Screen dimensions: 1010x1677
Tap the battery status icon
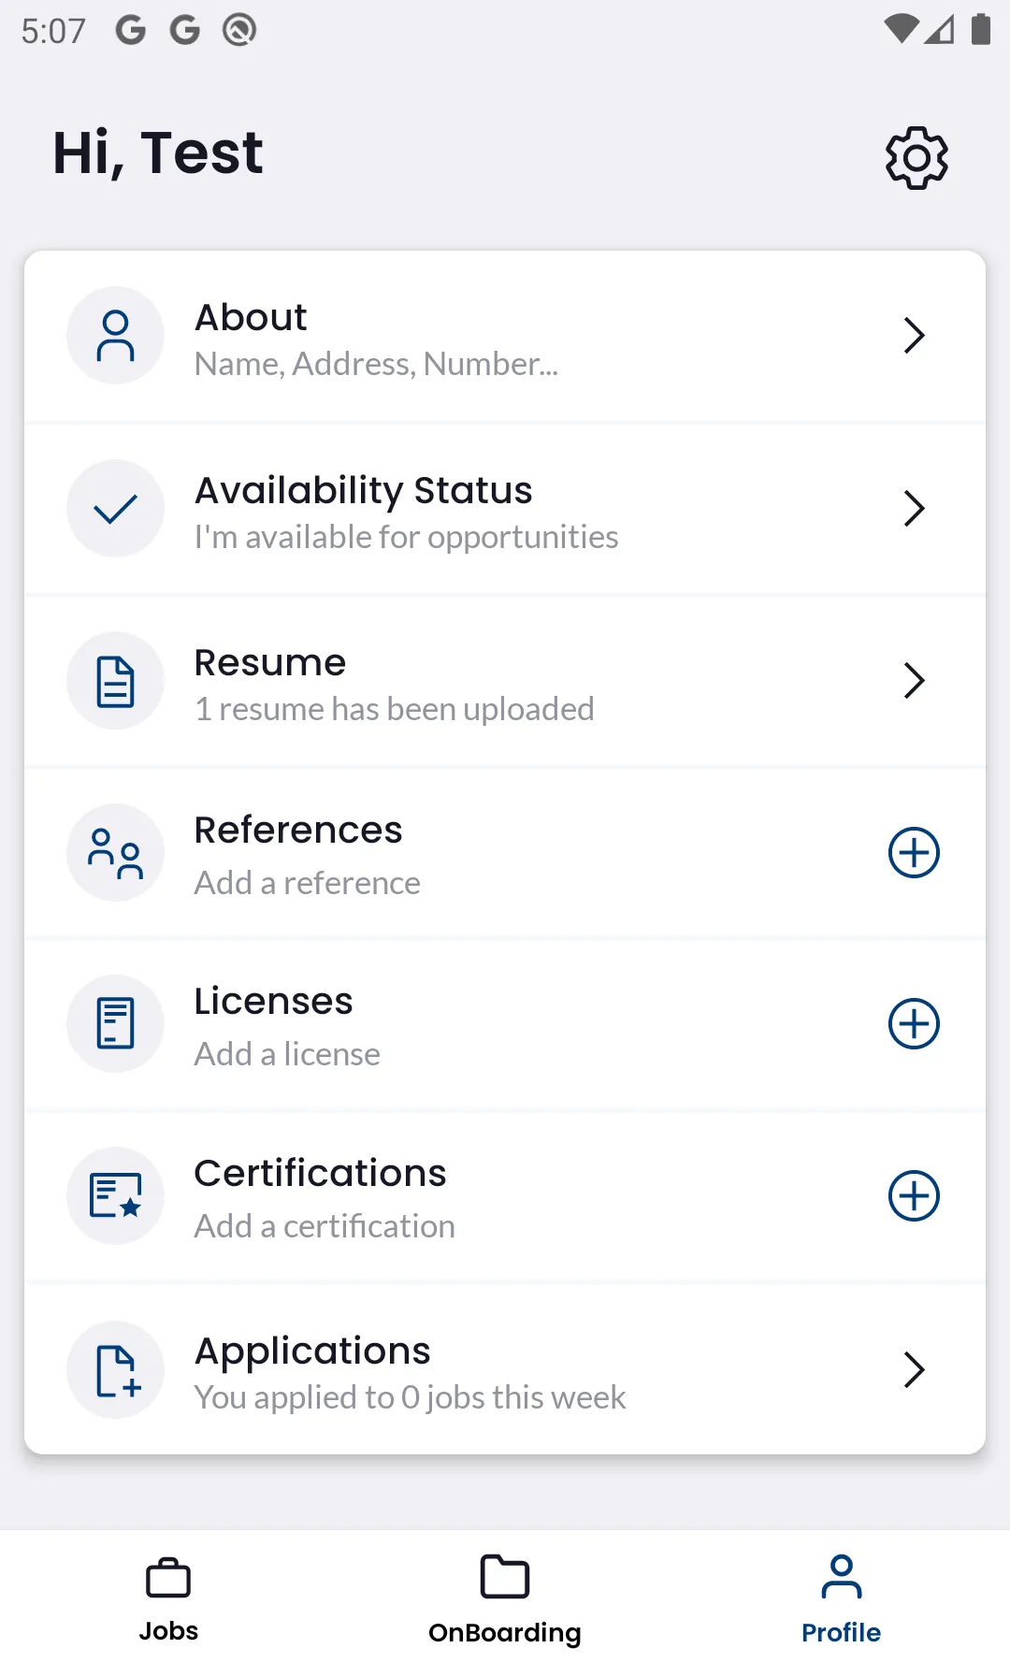point(981,29)
